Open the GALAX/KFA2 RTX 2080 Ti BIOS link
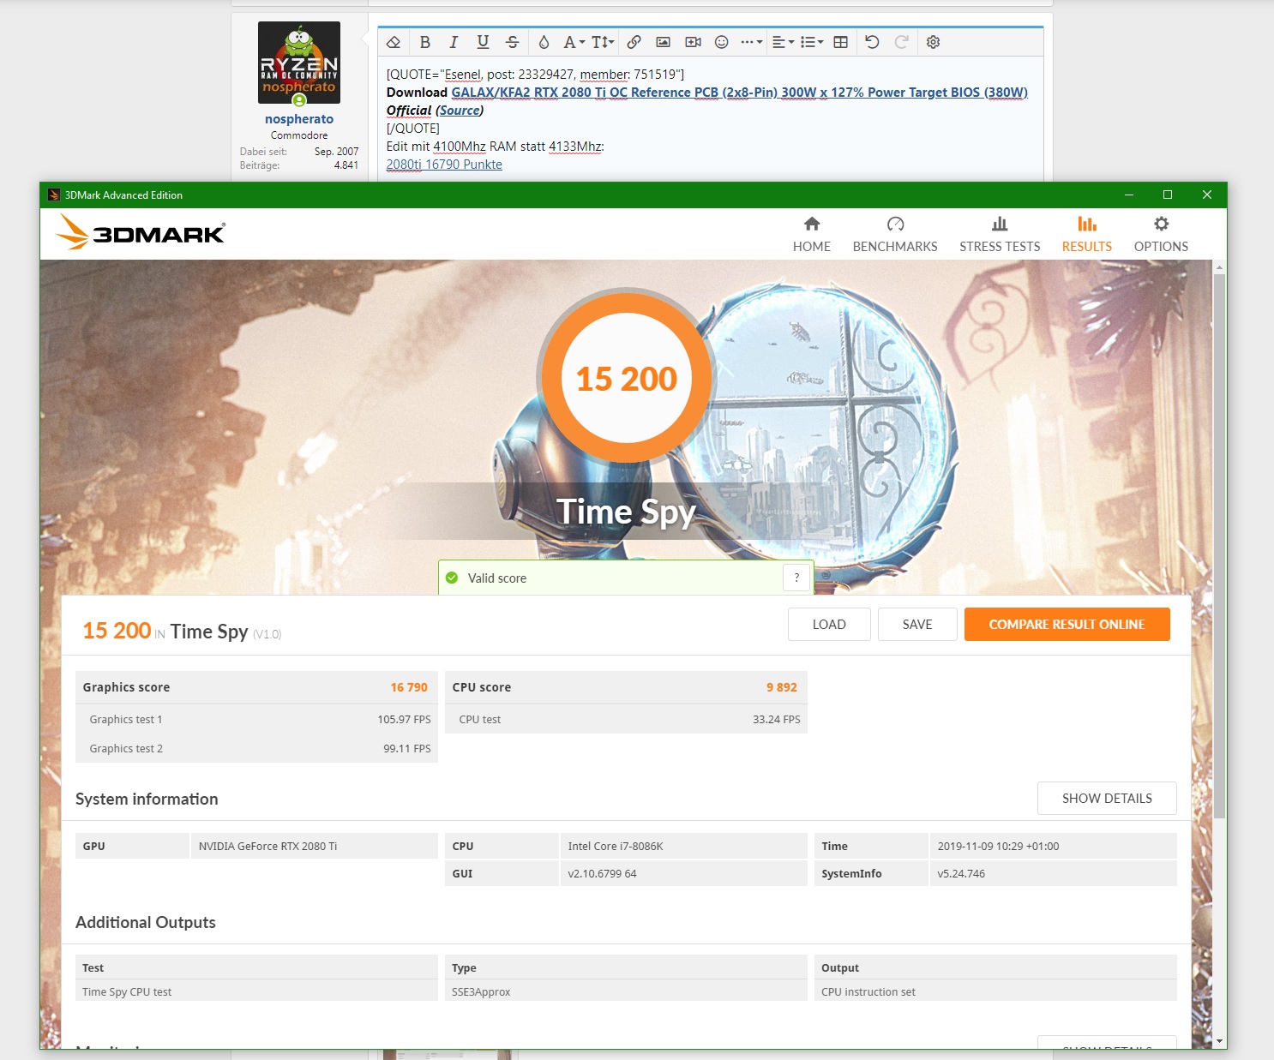Screen dimensions: 1274x1060 pos(739,93)
